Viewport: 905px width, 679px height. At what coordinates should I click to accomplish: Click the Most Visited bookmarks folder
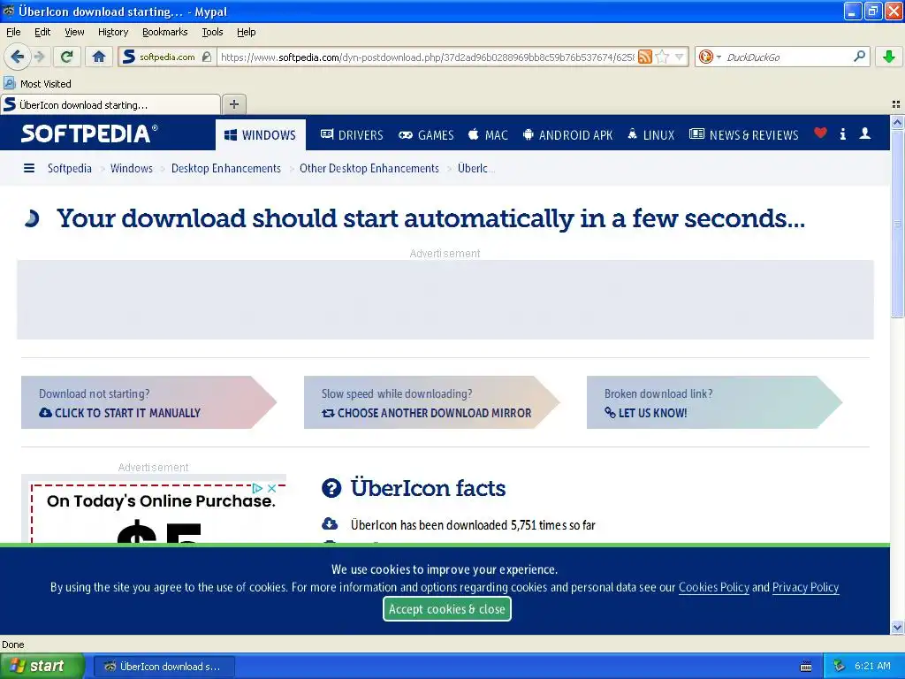pyautogui.click(x=38, y=84)
